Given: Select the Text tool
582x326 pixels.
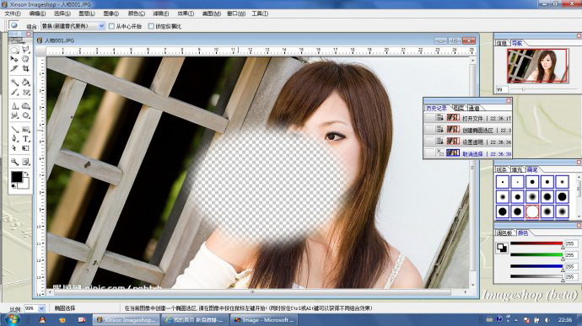Looking at the screenshot, I should [x=25, y=139].
